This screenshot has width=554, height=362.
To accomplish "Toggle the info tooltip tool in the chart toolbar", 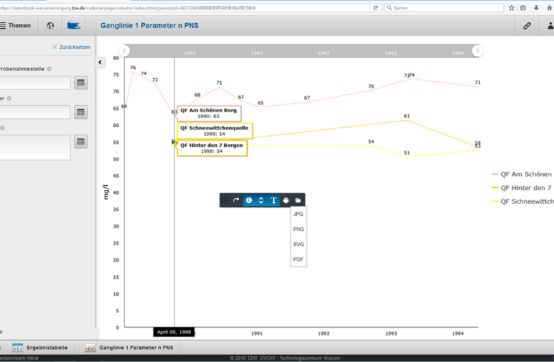I will [249, 200].
